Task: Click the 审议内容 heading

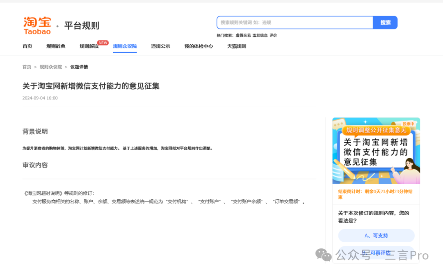Action: [x=35, y=165]
